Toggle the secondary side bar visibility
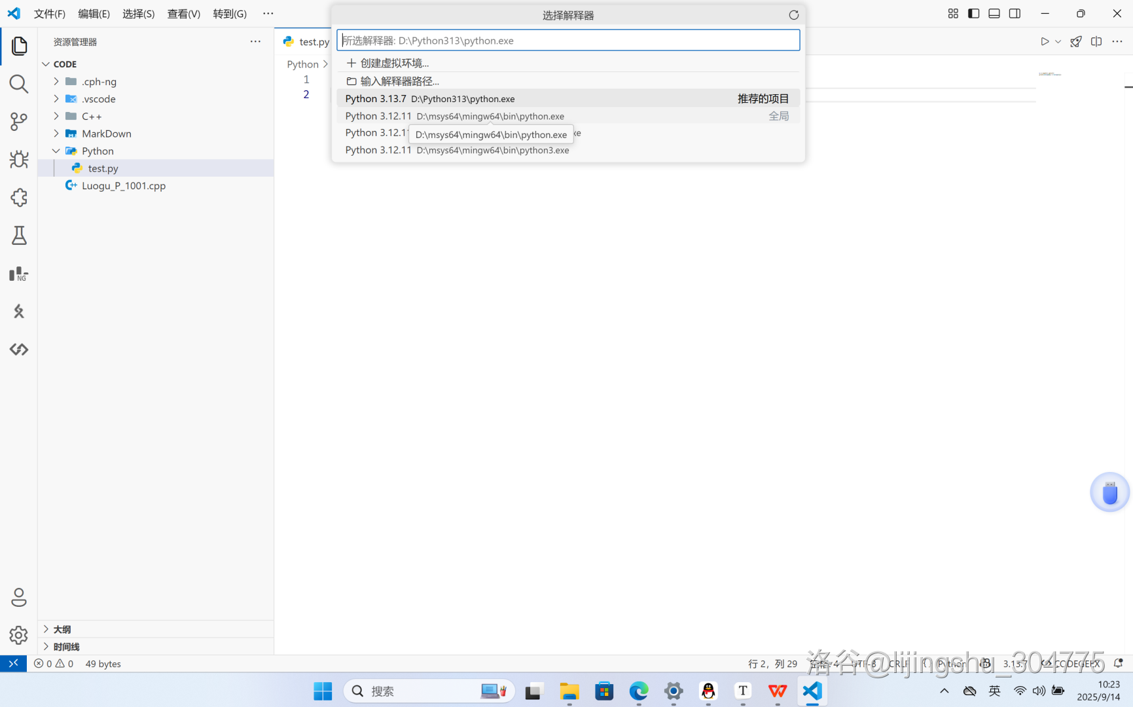 (1015, 14)
